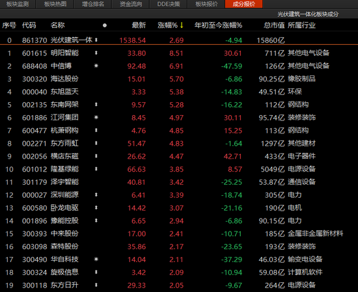Image resolution: width=358 pixels, height=292 pixels.
Task: Select stock name 旋极信息
Action: (x=64, y=272)
